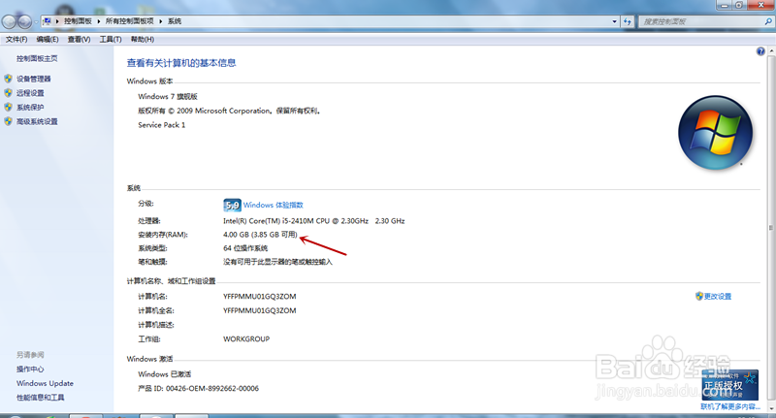Click the 5.9 experience index score badge

[x=232, y=205]
